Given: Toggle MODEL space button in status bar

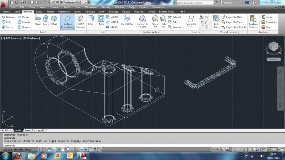Looking at the screenshot, I should tap(216, 150).
